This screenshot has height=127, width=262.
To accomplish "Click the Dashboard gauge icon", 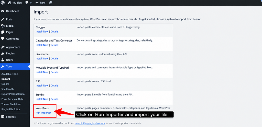I will [x=3, y=11].
